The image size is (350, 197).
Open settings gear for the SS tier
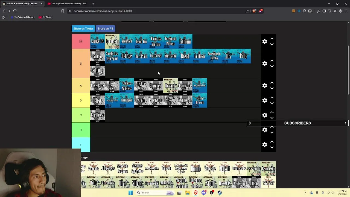[265, 41]
